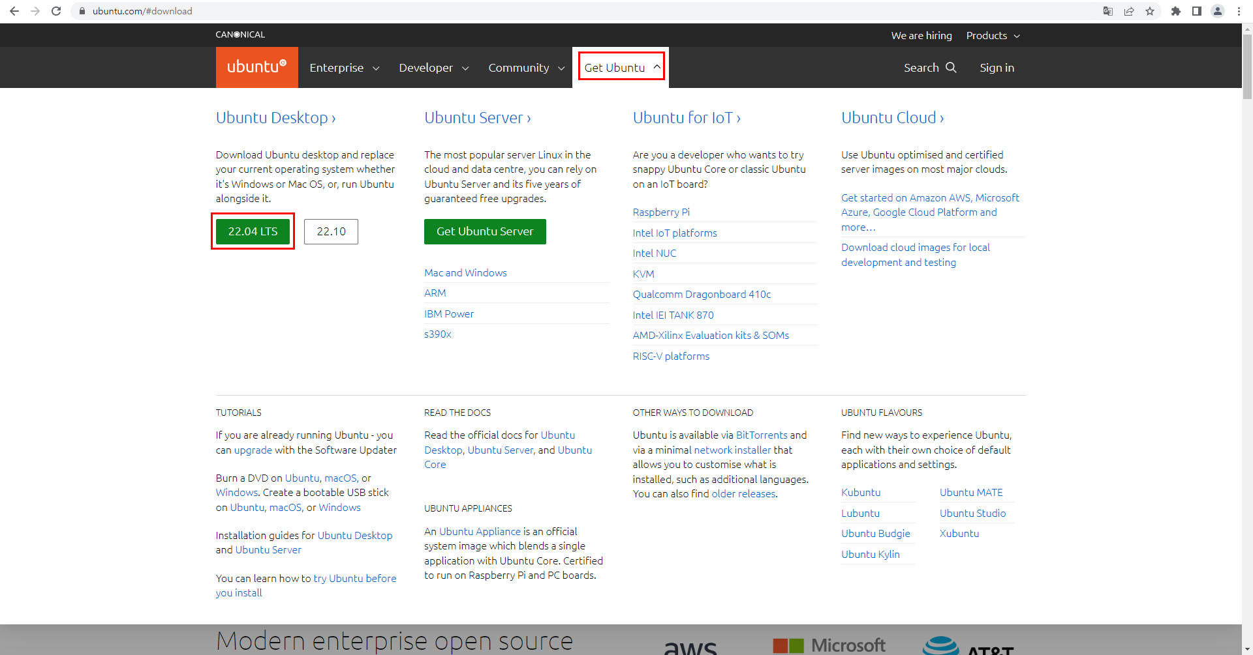Open the extensions puzzle icon
This screenshot has height=655, width=1253.
pyautogui.click(x=1176, y=11)
